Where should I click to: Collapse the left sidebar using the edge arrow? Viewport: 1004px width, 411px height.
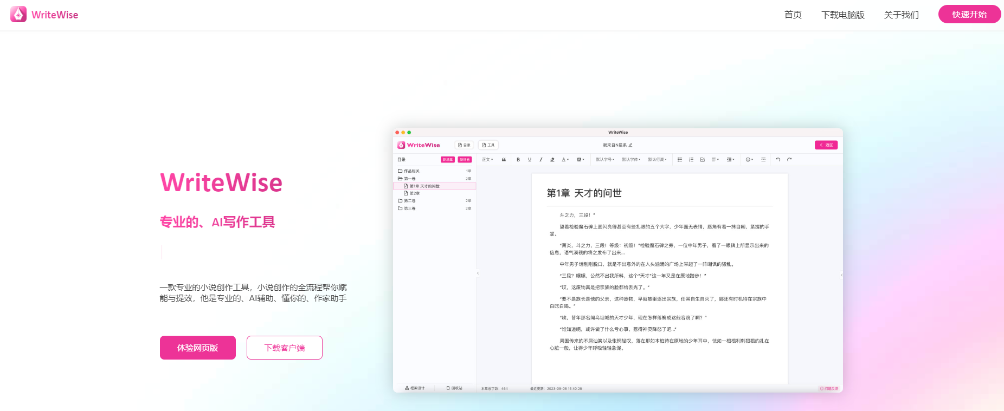tap(478, 273)
